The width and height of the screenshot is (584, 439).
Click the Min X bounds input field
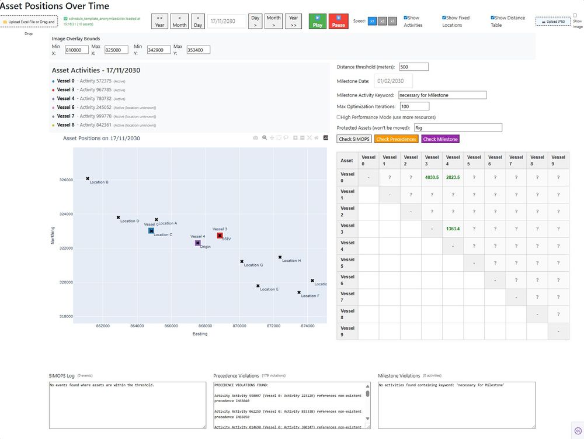click(77, 50)
